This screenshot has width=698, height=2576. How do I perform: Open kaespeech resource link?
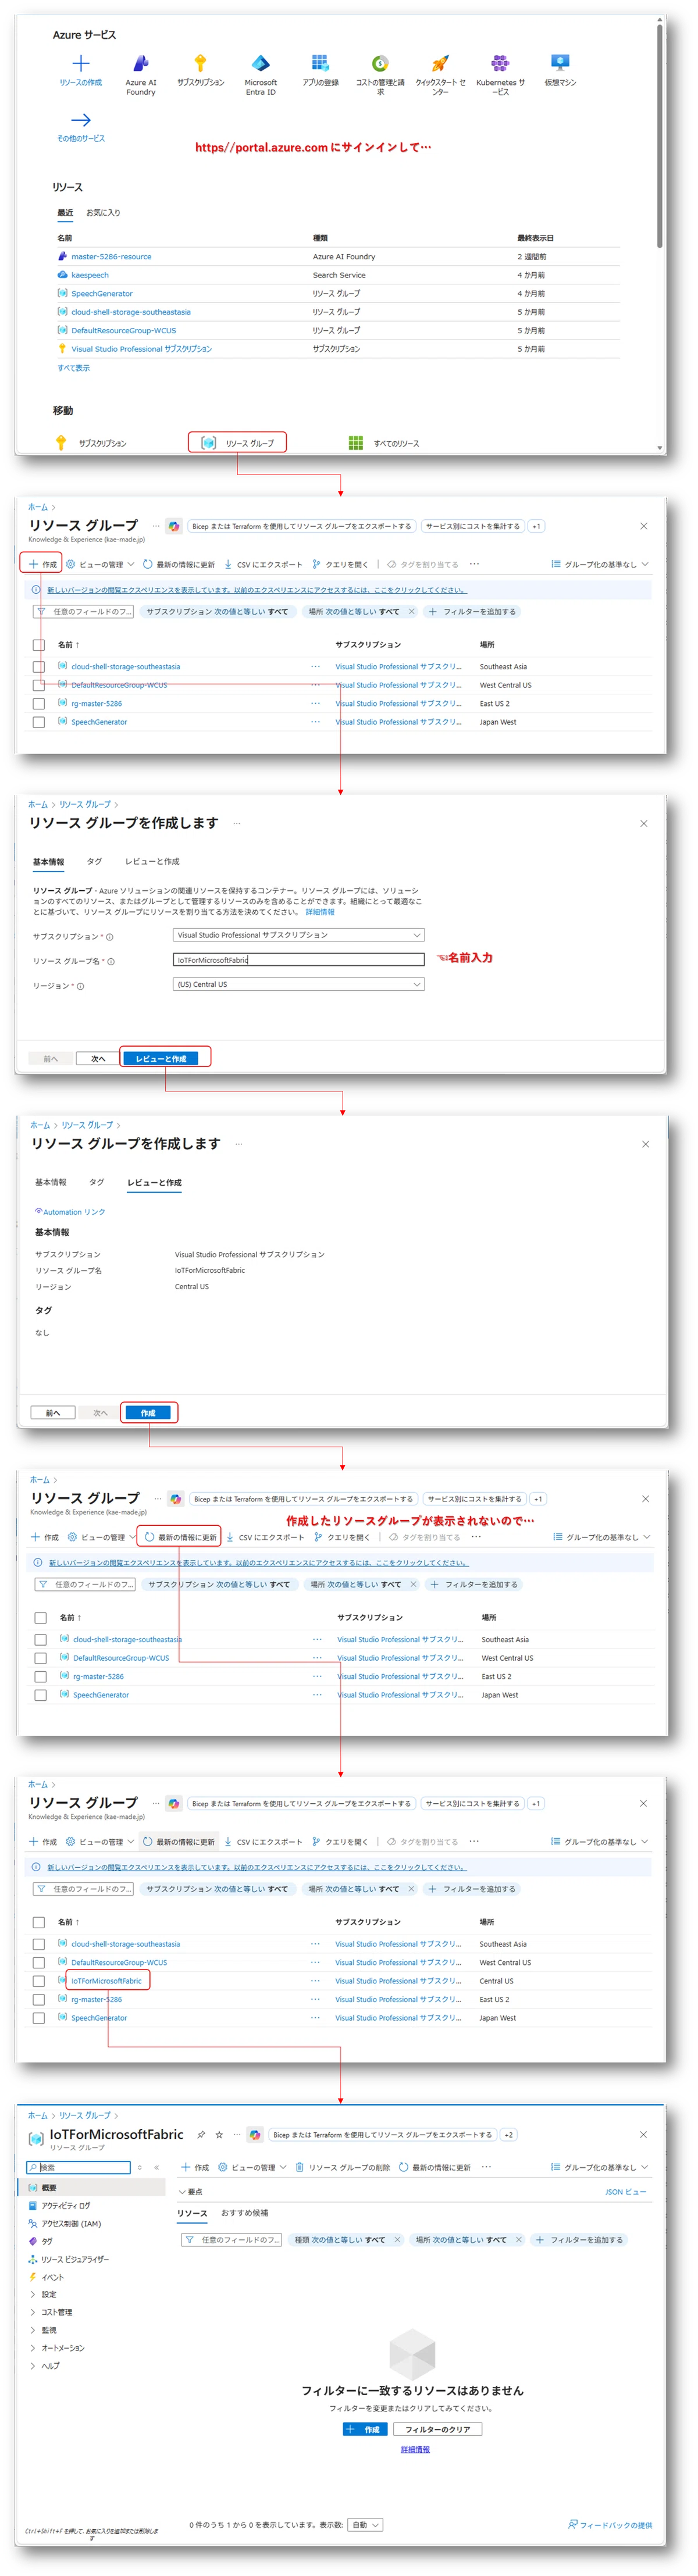point(90,275)
